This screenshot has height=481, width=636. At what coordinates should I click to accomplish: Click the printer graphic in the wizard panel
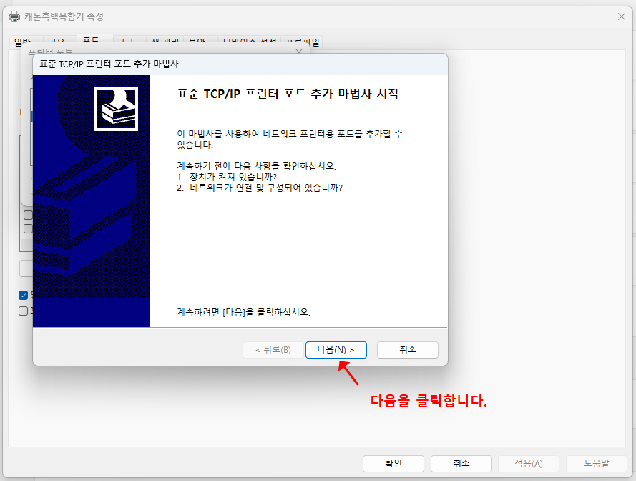(x=116, y=107)
